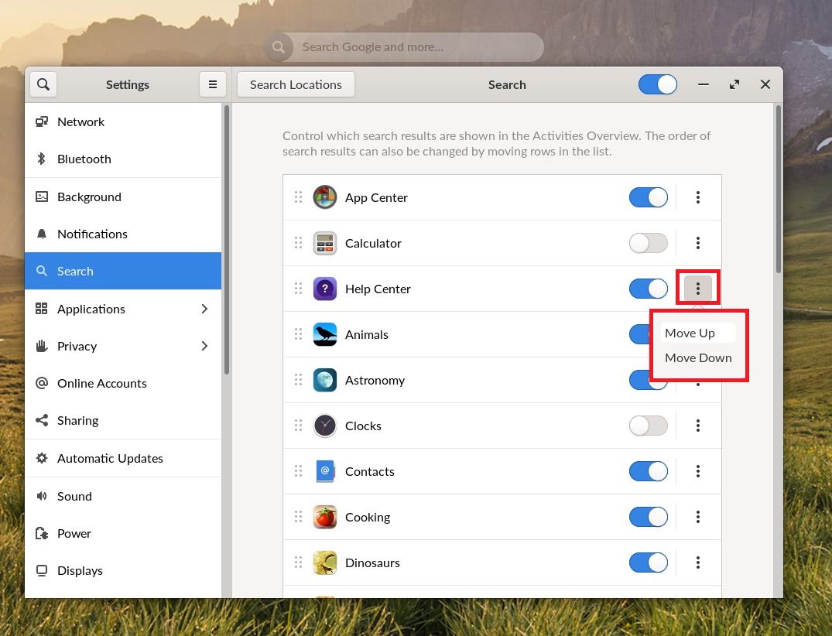Open Online Accounts settings
Image resolution: width=832 pixels, height=636 pixels.
point(123,383)
